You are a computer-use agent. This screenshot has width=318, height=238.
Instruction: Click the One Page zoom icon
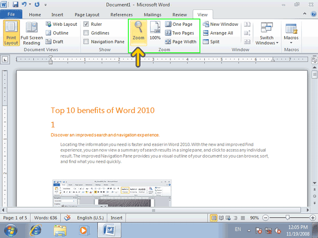coord(168,24)
